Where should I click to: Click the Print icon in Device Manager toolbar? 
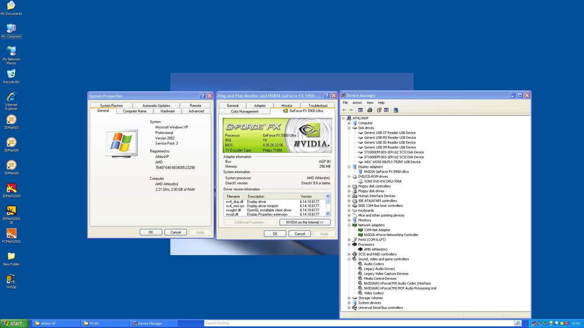(x=370, y=110)
